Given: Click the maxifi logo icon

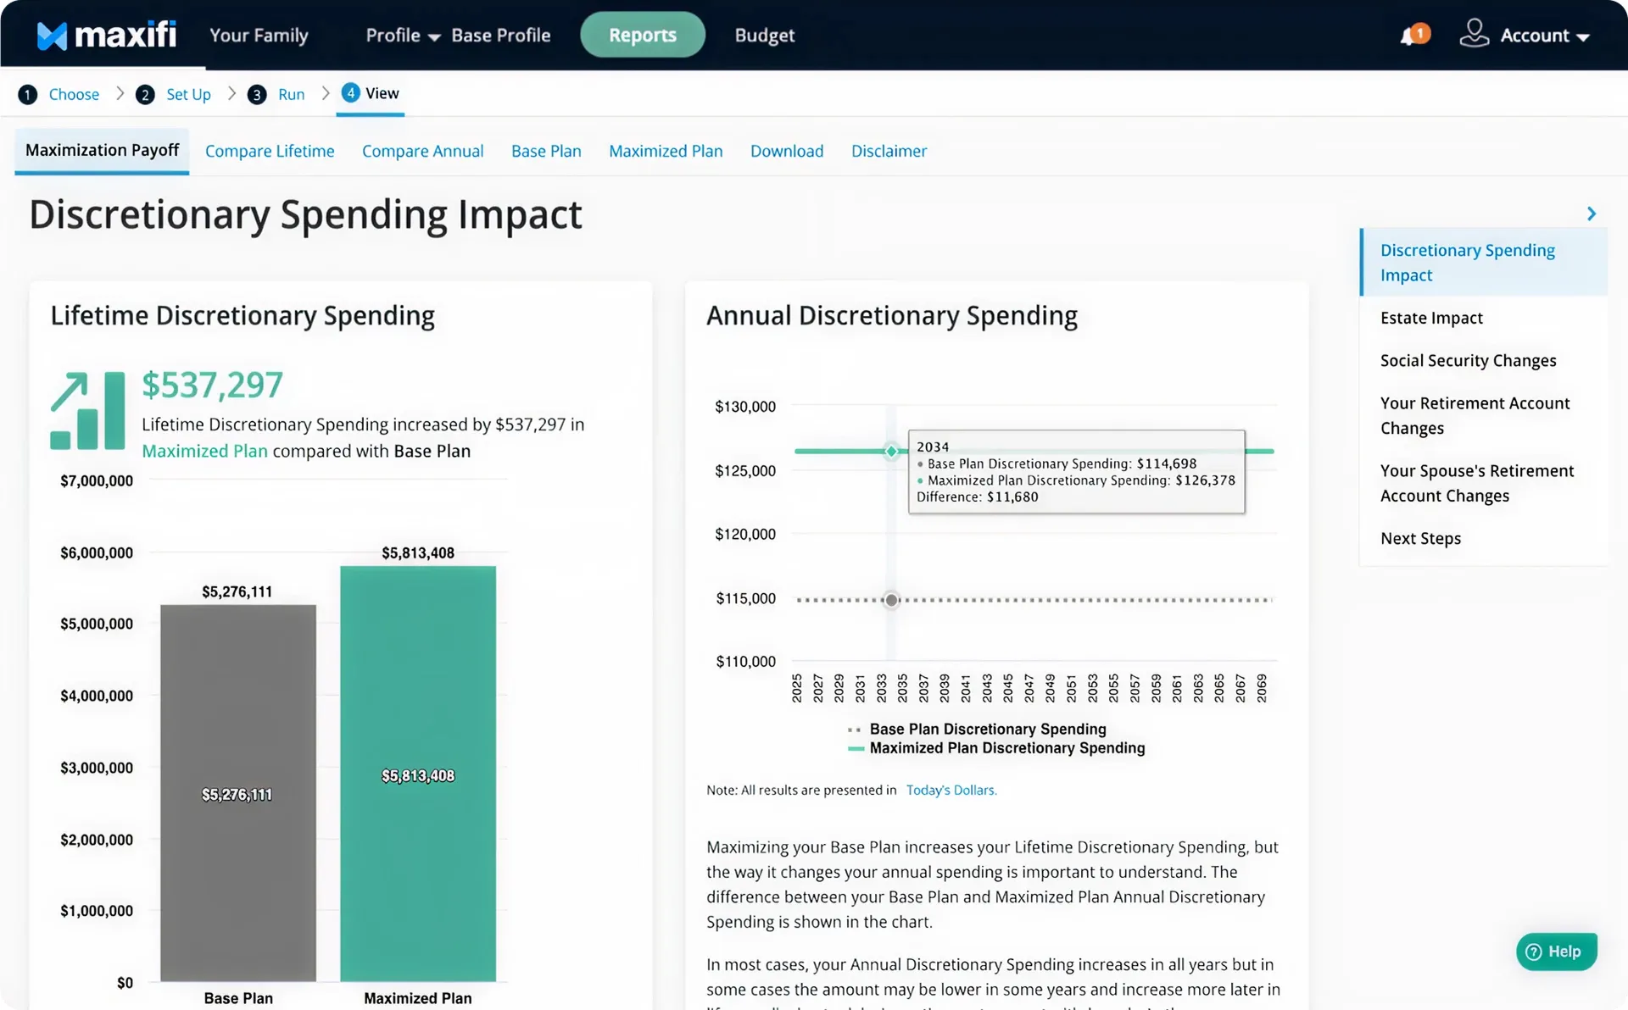Looking at the screenshot, I should coord(51,34).
